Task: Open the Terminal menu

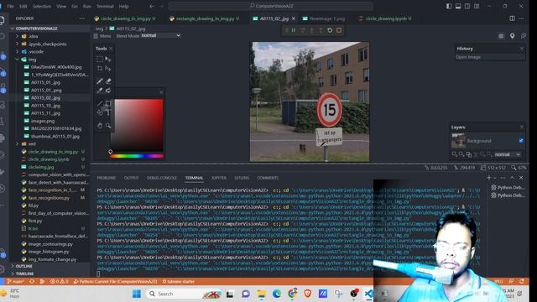Action: click(x=105, y=6)
